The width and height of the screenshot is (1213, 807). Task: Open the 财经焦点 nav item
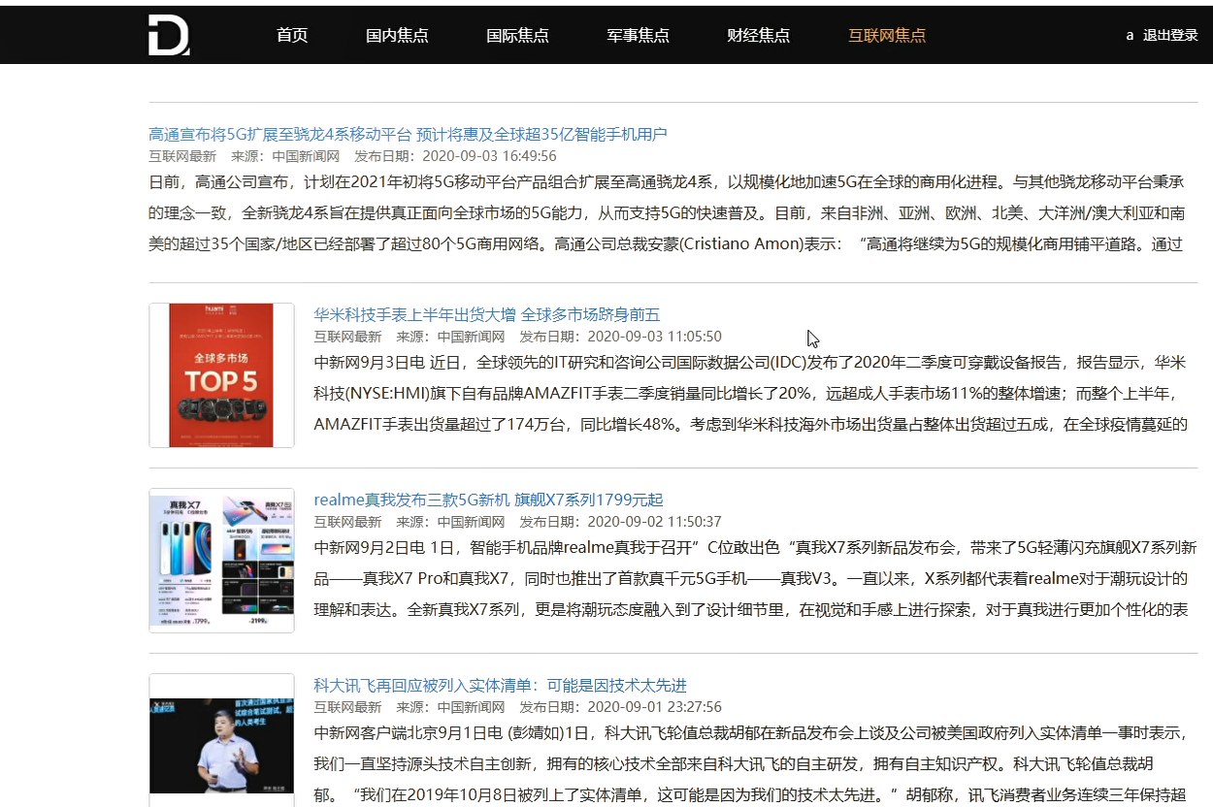[x=758, y=36]
